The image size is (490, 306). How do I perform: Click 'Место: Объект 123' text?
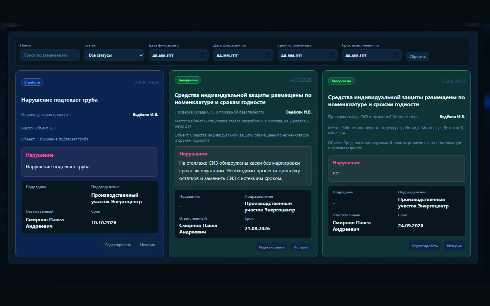(38, 128)
